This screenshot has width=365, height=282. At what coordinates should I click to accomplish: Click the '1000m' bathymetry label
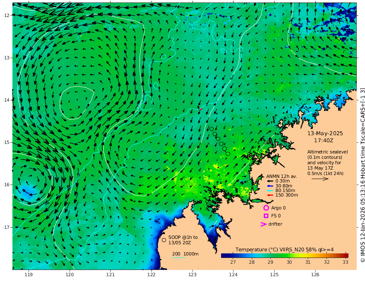[x=191, y=254]
